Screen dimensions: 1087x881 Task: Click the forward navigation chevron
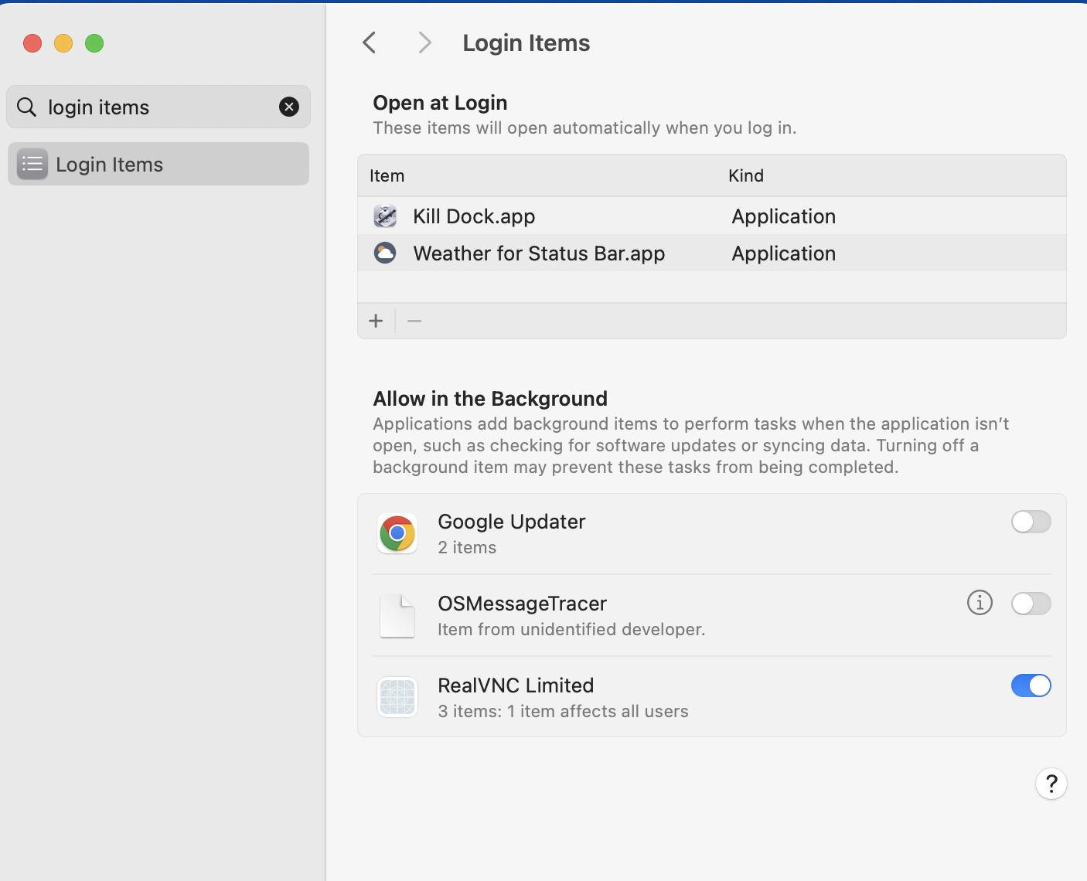click(x=424, y=43)
